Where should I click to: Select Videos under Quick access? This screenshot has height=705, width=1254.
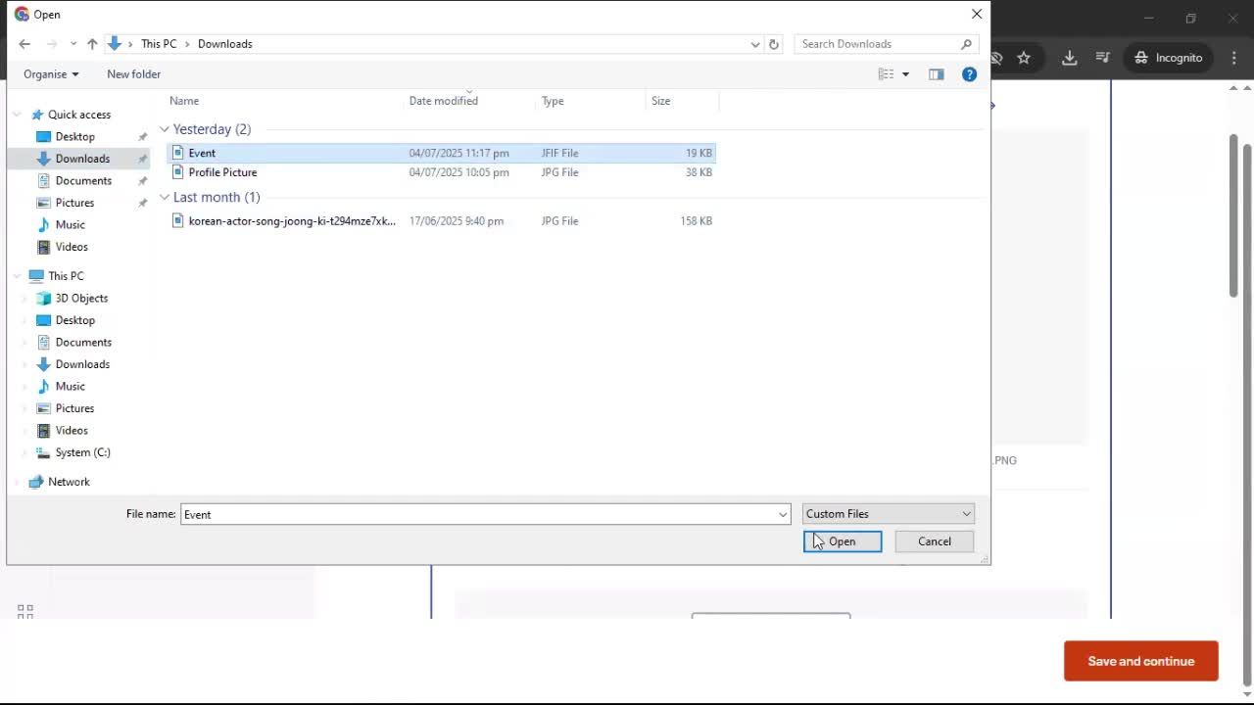click(72, 247)
